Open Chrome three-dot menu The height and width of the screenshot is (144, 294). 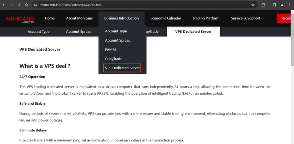point(290,5)
